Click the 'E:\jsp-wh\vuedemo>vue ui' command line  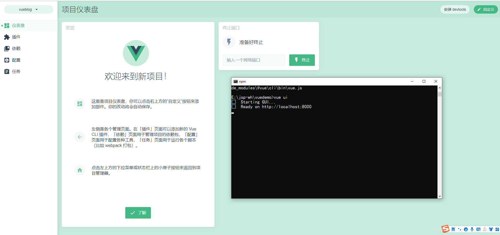coord(259,97)
